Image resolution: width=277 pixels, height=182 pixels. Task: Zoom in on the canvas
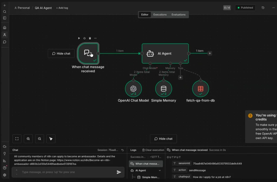point(28,139)
